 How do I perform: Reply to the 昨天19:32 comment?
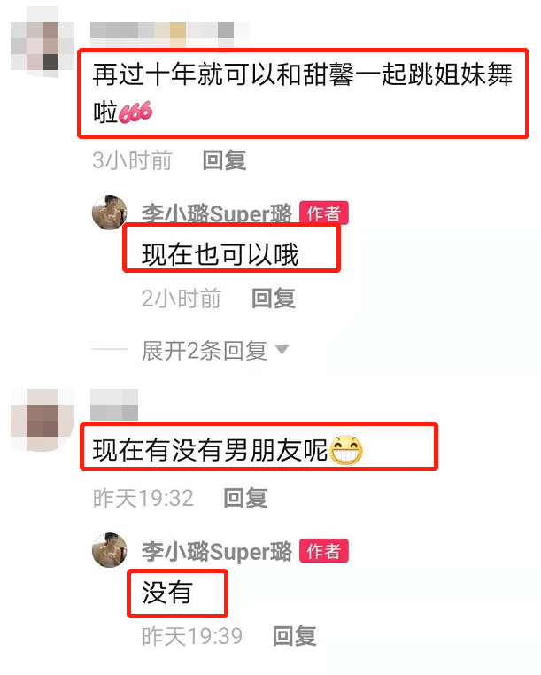[x=246, y=498]
